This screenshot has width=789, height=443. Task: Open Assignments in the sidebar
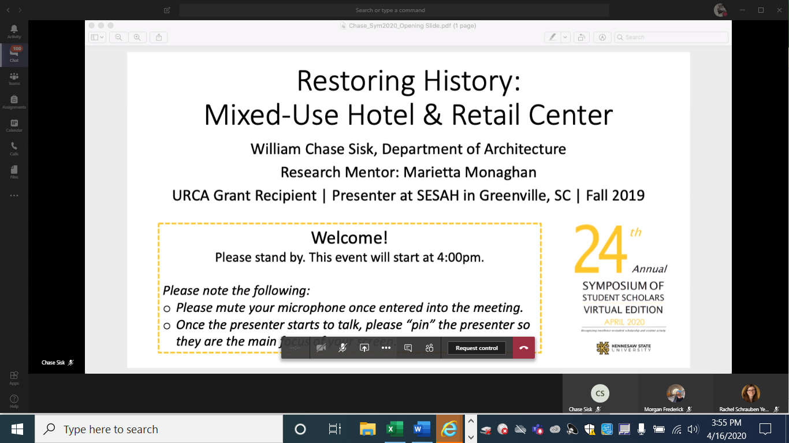click(14, 102)
